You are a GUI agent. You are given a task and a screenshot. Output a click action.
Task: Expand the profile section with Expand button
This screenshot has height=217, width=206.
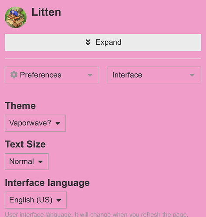tap(103, 43)
